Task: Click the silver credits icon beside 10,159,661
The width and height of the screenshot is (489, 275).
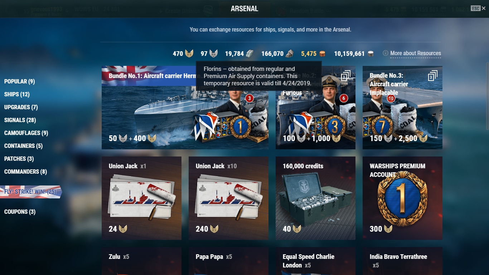Action: pos(371,54)
